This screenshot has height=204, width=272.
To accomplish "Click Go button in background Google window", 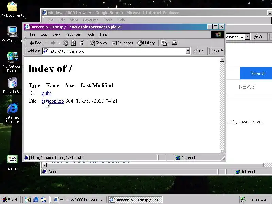I will 259,37.
